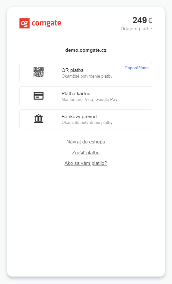Select the credit card icon
The height and width of the screenshot is (284, 172).
pyautogui.click(x=39, y=96)
